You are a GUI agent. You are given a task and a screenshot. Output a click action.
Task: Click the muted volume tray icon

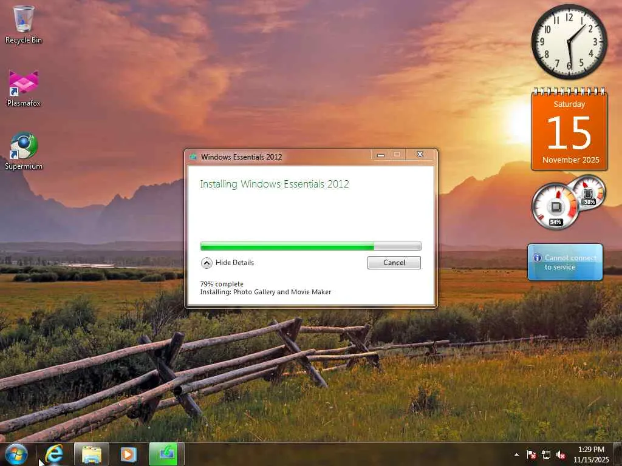(x=561, y=455)
